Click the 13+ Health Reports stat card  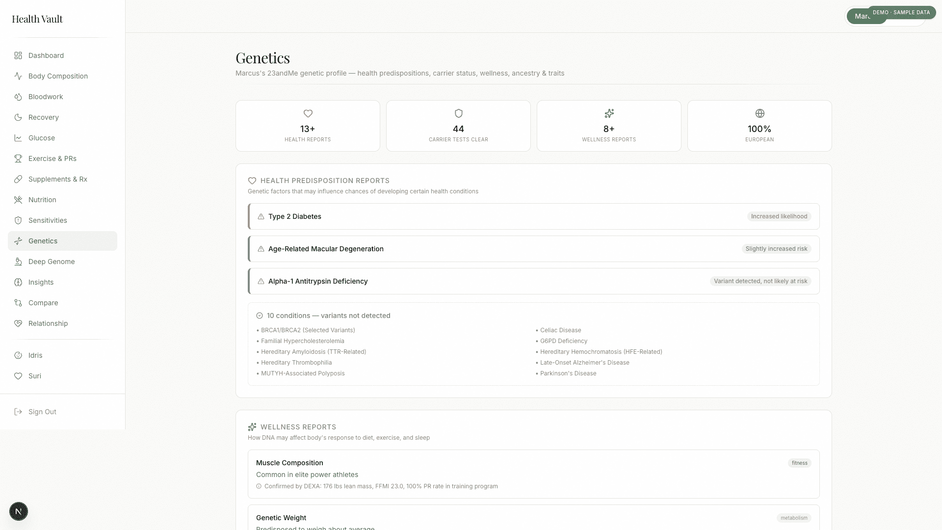pyautogui.click(x=308, y=126)
